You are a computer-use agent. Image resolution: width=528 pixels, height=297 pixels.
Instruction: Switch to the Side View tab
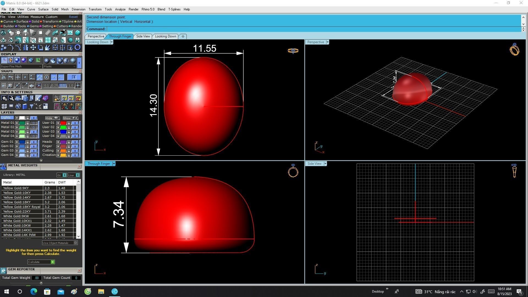143,36
